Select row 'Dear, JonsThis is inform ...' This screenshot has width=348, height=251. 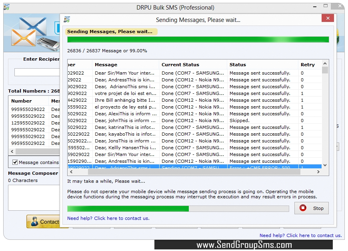(x=195, y=141)
